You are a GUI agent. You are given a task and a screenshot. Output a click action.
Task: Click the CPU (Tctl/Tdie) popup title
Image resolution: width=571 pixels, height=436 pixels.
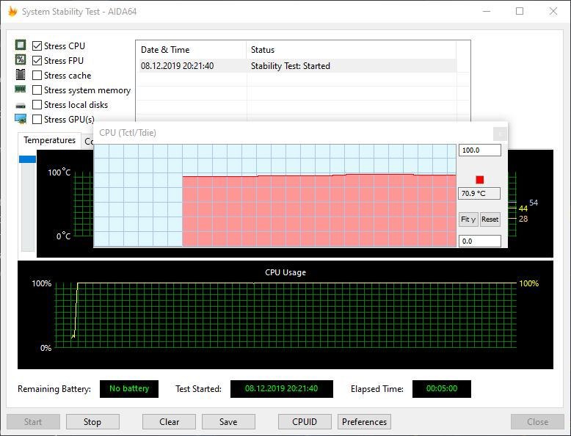click(128, 133)
